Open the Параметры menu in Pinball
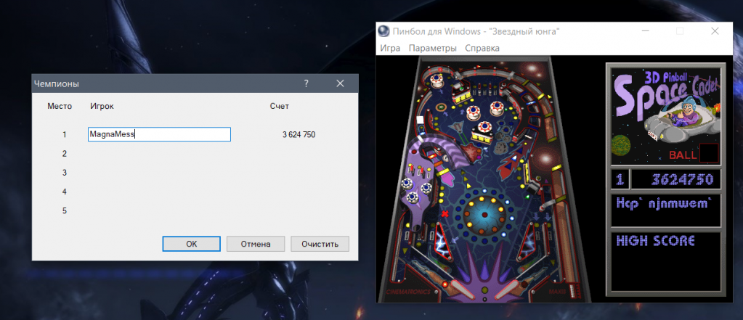 (x=433, y=49)
